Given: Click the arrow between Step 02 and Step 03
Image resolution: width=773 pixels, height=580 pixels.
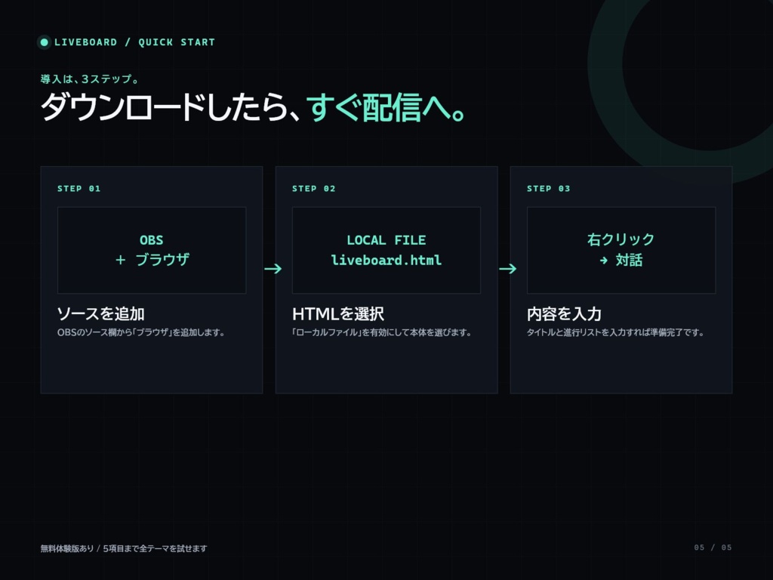Looking at the screenshot, I should click(x=508, y=269).
